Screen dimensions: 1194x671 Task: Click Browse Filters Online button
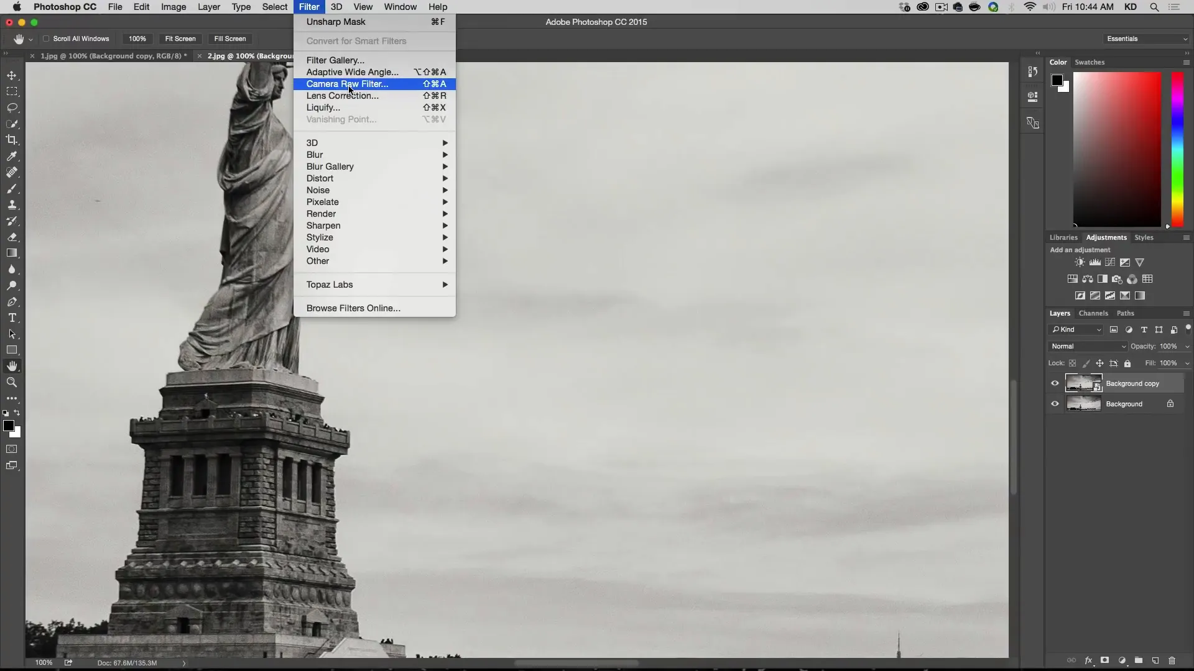point(353,308)
